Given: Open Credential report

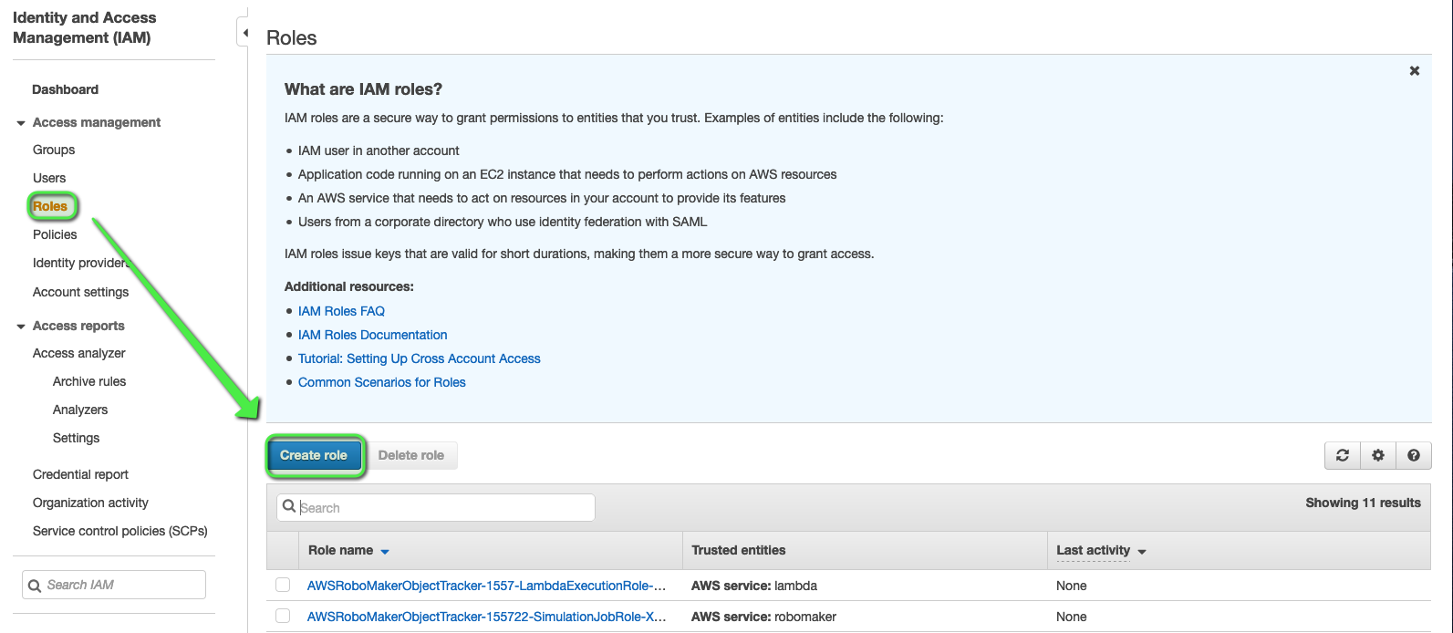Looking at the screenshot, I should [80, 474].
